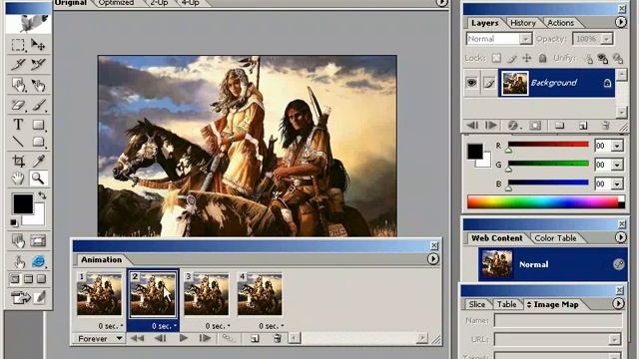Viewport: 639px width, 359px height.
Task: Toggle unify layer position
Action: point(588,58)
